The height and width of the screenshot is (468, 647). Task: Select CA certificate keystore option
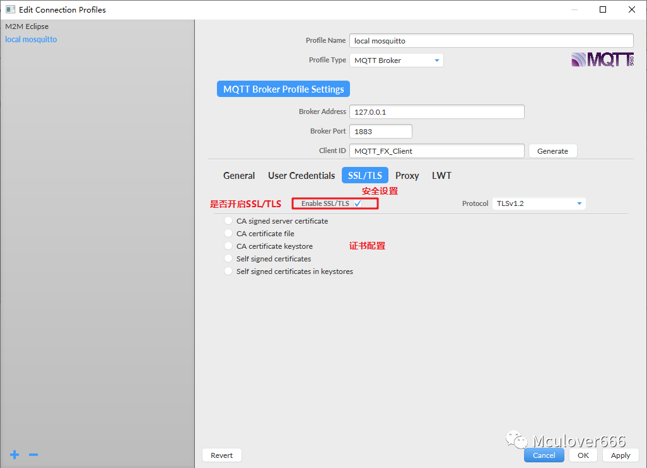click(x=228, y=246)
